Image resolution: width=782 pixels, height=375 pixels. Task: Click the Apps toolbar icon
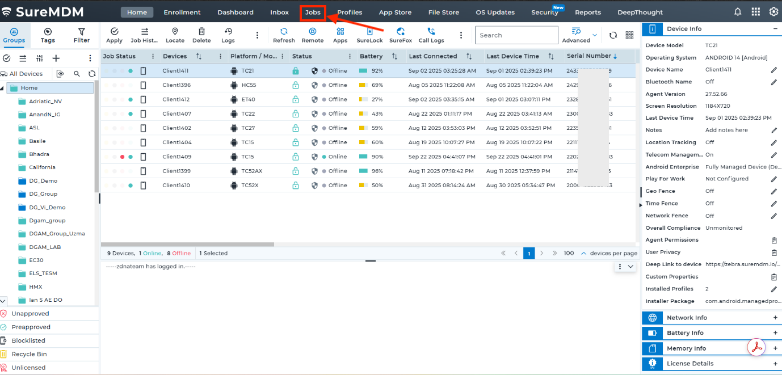pos(340,35)
